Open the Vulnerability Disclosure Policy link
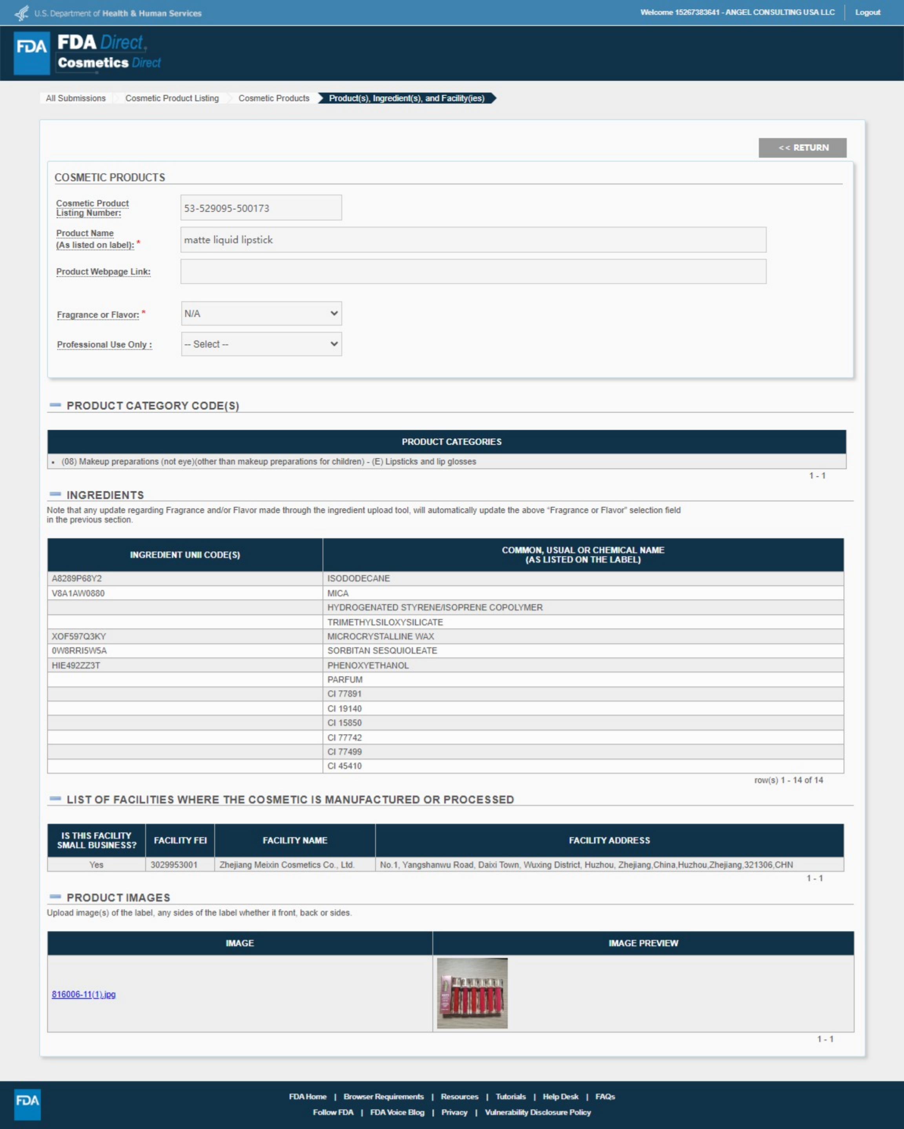Viewport: 904px width, 1129px height. (538, 1112)
